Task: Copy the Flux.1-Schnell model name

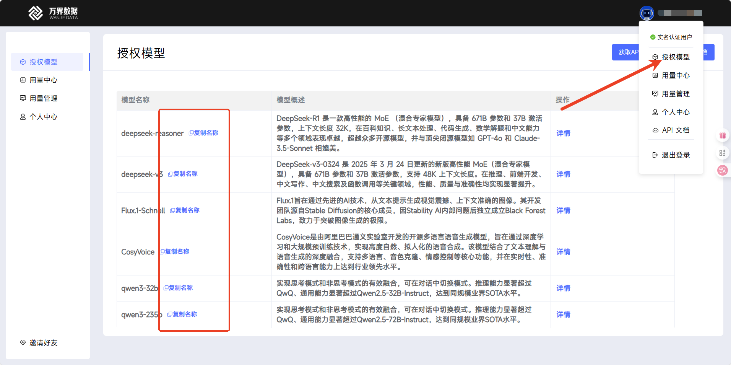Action: click(x=185, y=210)
